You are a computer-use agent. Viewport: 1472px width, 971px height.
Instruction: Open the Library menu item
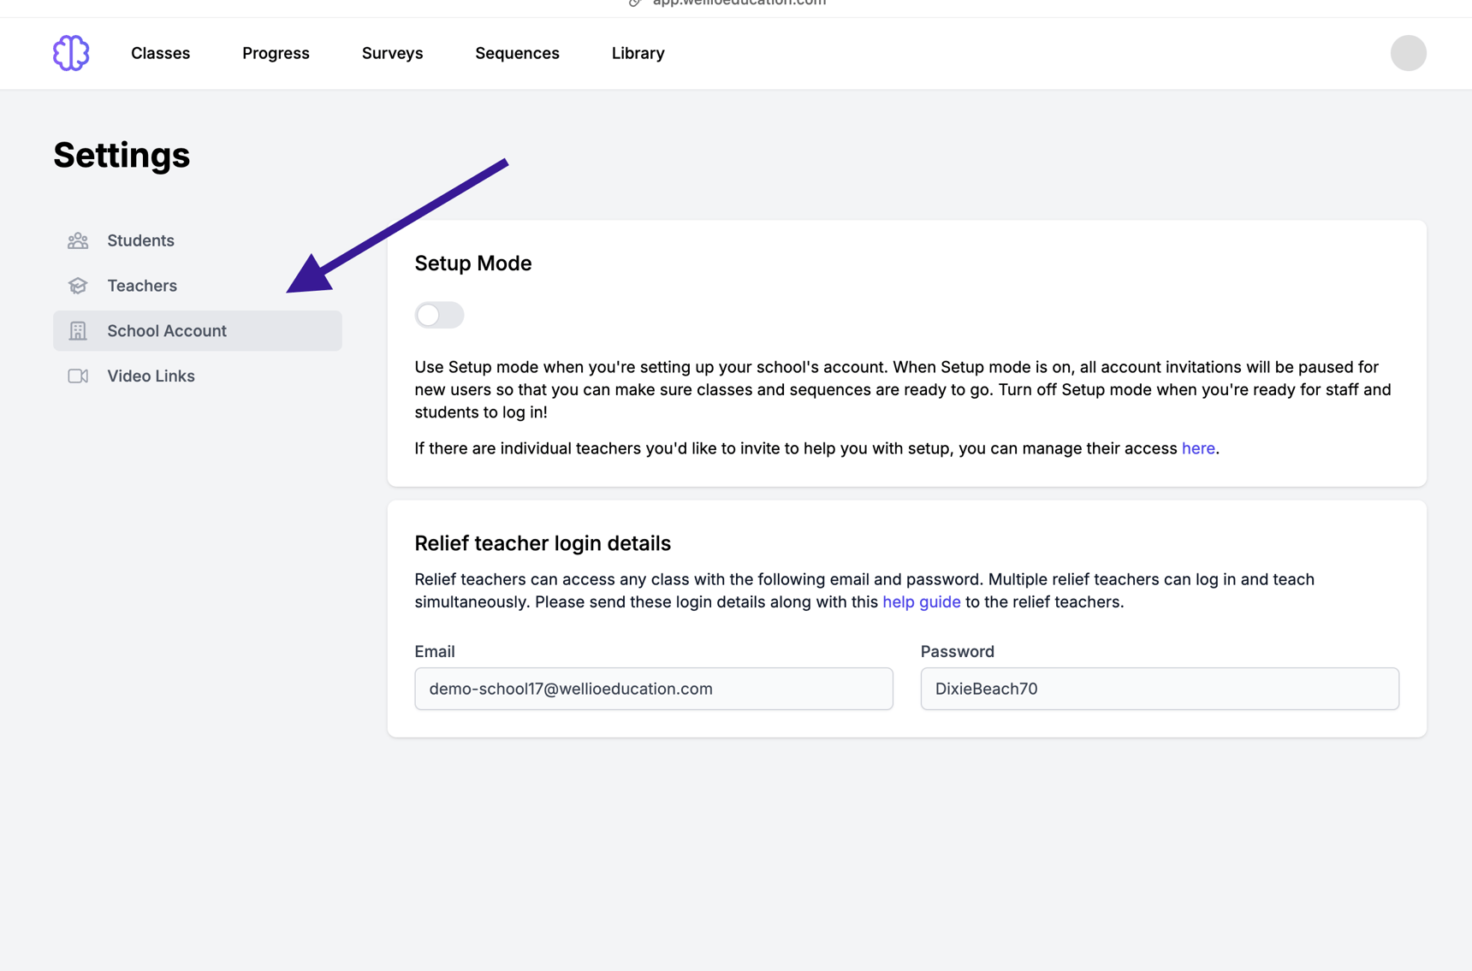coord(638,53)
